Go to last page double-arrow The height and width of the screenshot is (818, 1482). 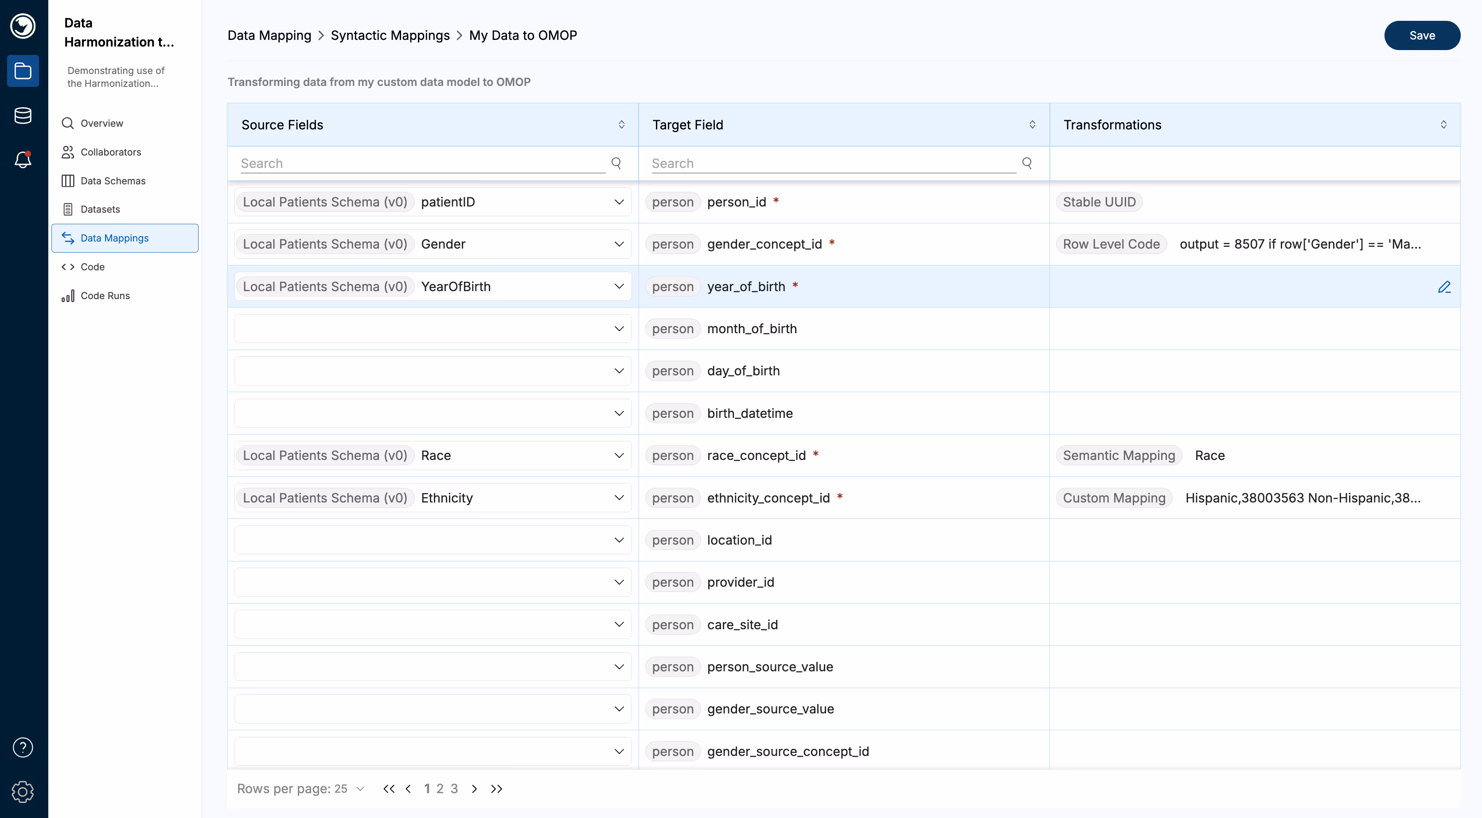pyautogui.click(x=496, y=789)
